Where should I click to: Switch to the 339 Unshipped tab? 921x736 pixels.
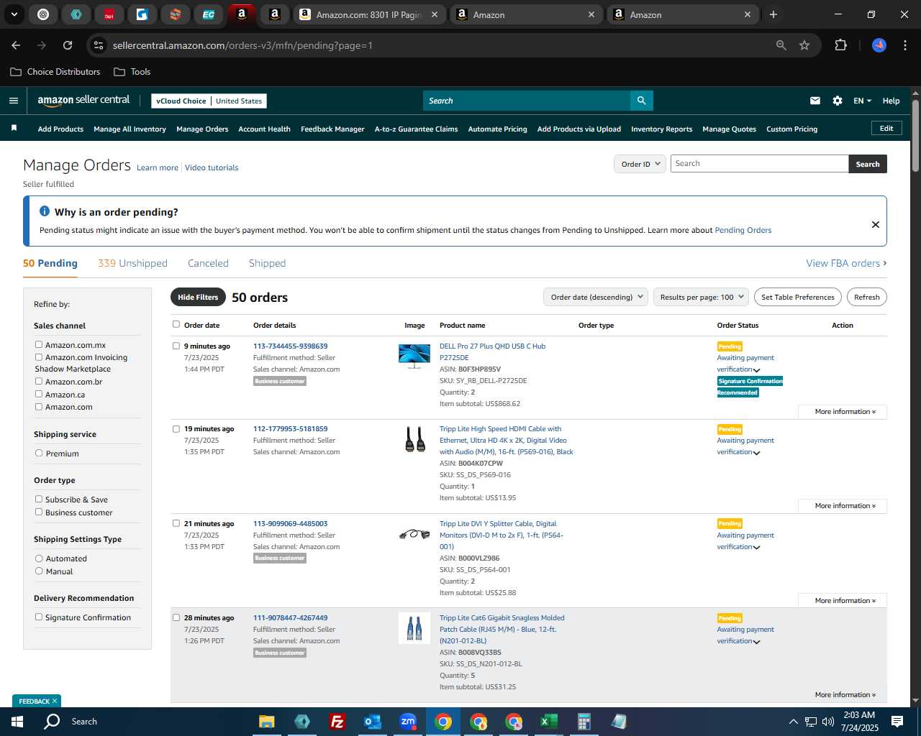132,263
